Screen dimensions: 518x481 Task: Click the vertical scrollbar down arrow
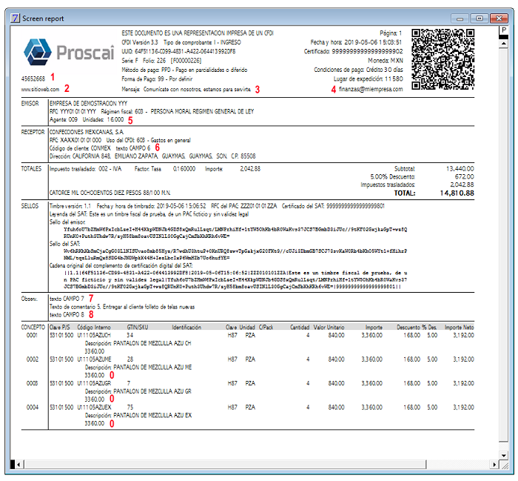503,455
